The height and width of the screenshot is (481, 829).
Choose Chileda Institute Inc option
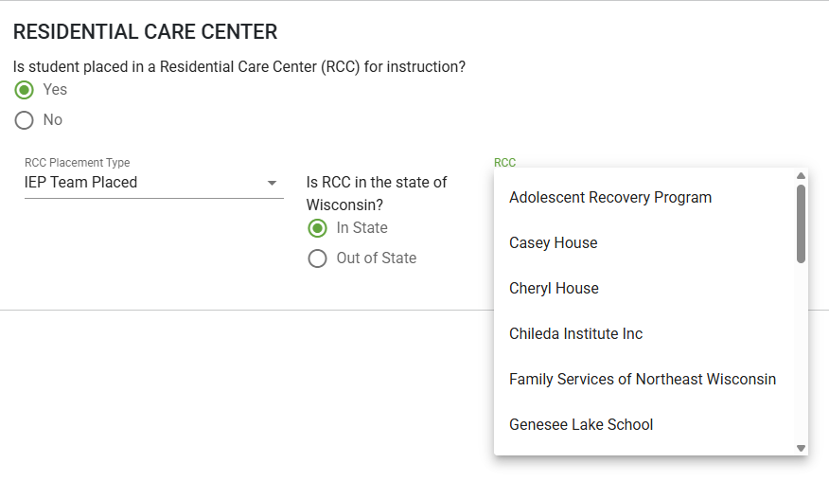(645, 334)
